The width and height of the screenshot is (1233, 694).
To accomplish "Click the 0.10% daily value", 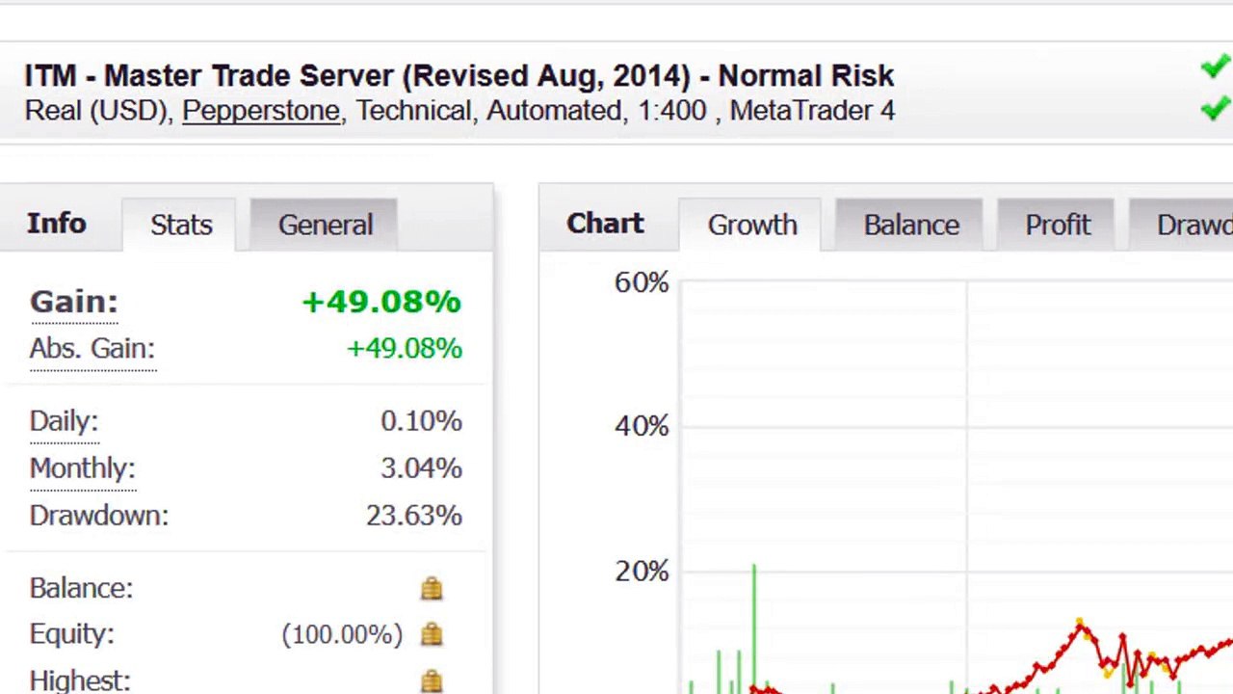I will pos(421,421).
